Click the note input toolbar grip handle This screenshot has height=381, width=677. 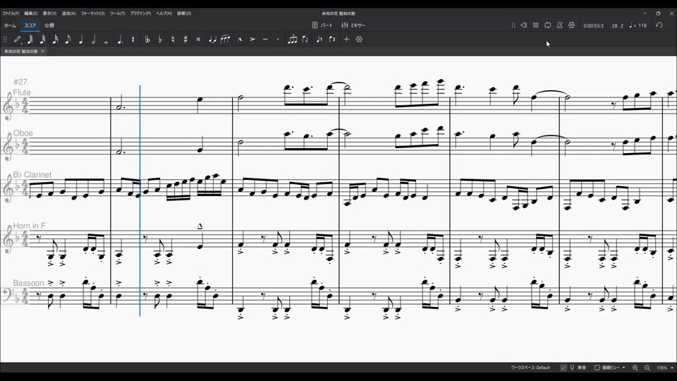[5, 40]
